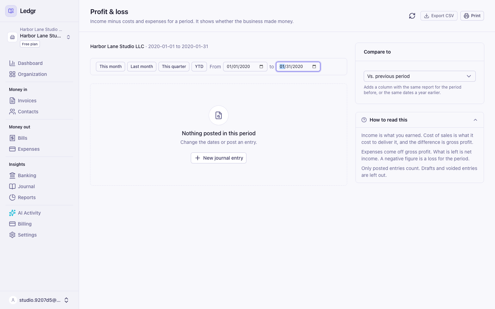Click the Dashboard chart icon
Screen dimensions: 495x309
[12, 63]
